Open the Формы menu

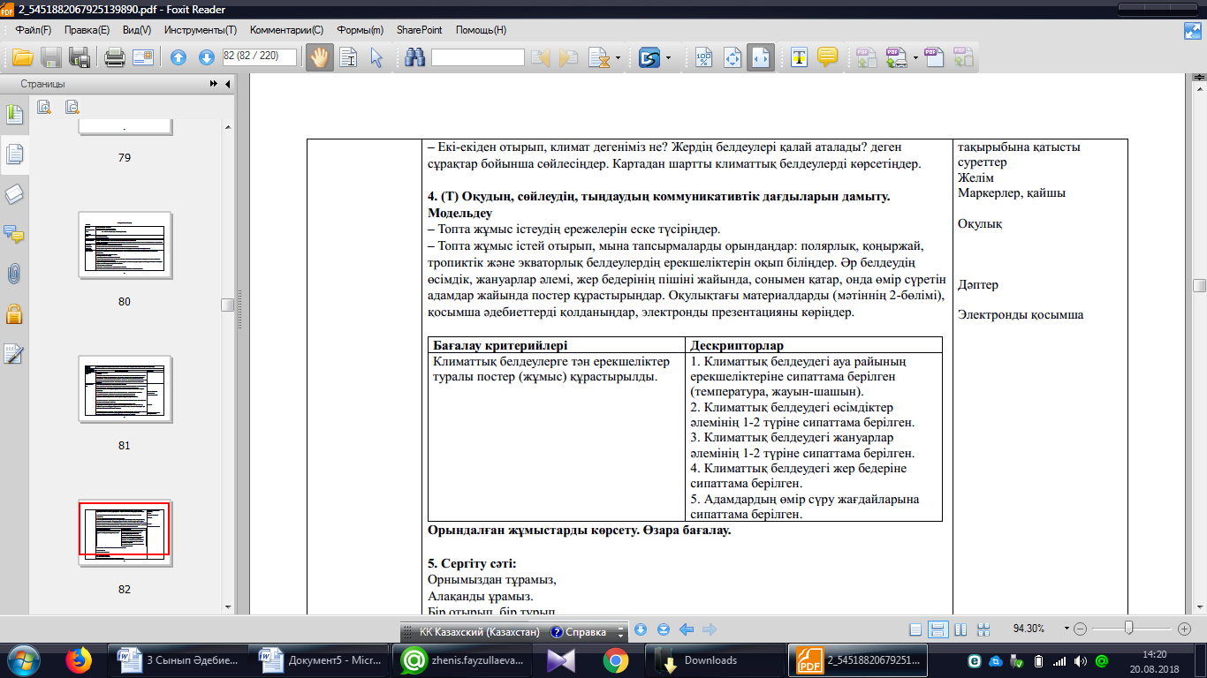pyautogui.click(x=359, y=30)
